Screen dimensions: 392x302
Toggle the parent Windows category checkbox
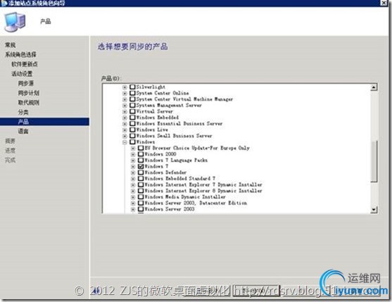pyautogui.click(x=132, y=141)
